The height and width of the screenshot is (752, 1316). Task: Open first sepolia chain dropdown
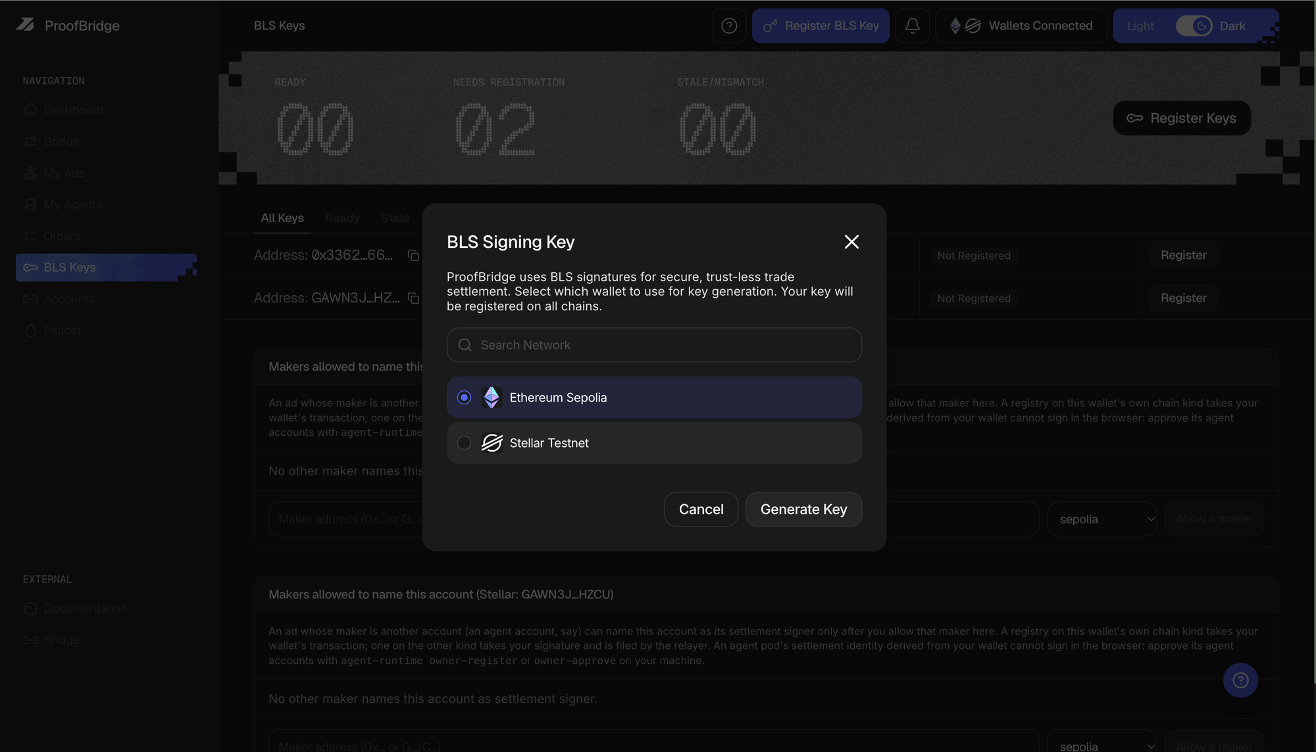[x=1102, y=519]
